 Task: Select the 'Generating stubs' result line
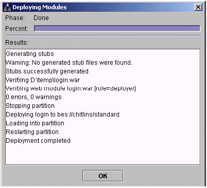tap(30, 54)
